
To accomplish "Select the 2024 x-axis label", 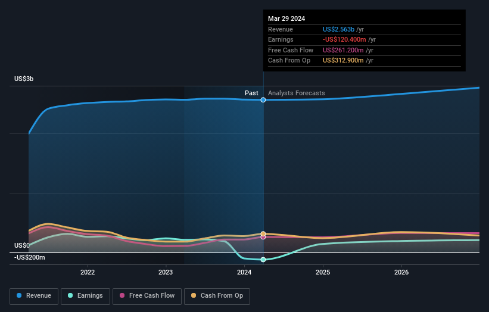I will click(244, 272).
